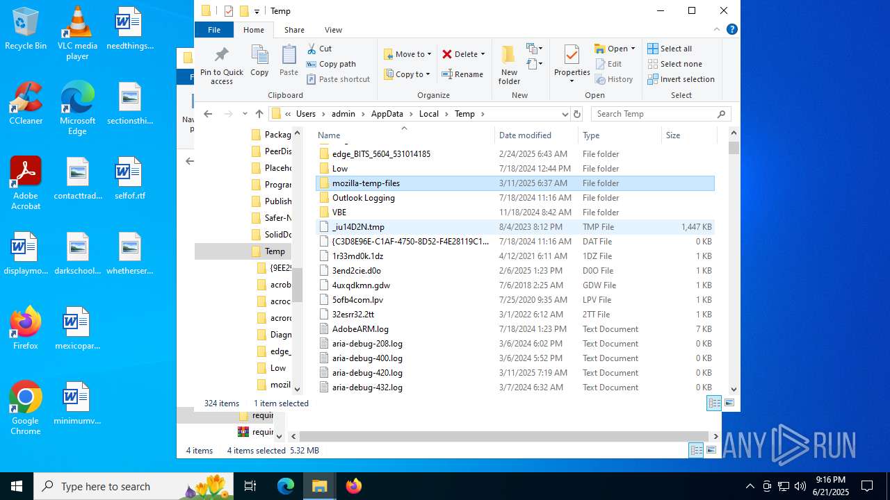Click the Copy ribbon icon
The image size is (890, 500).
point(259,60)
